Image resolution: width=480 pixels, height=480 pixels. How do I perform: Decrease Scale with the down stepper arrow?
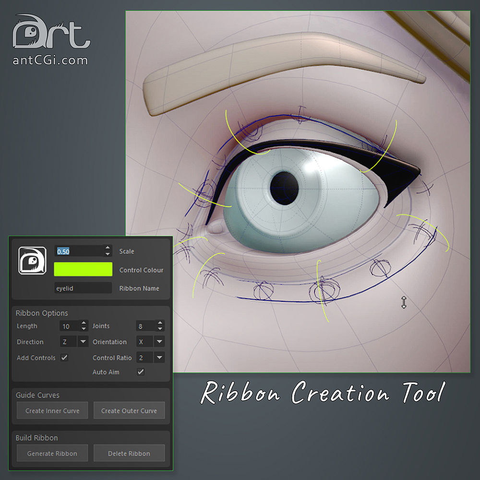[x=108, y=254]
